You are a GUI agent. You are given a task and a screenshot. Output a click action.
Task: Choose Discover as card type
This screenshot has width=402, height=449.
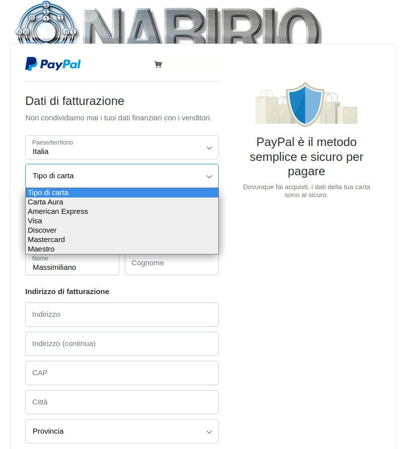coord(122,230)
